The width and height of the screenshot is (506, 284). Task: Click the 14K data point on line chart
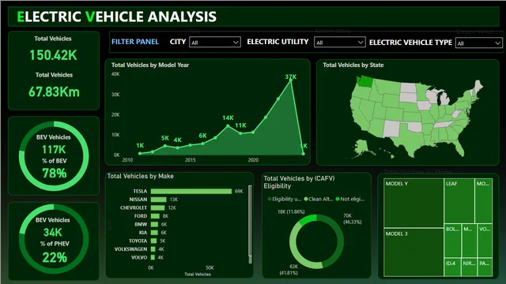point(228,126)
